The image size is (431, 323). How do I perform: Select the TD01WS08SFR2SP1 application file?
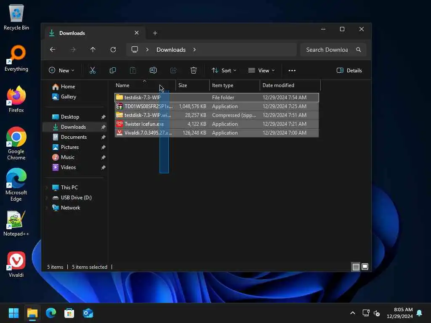coord(217,106)
